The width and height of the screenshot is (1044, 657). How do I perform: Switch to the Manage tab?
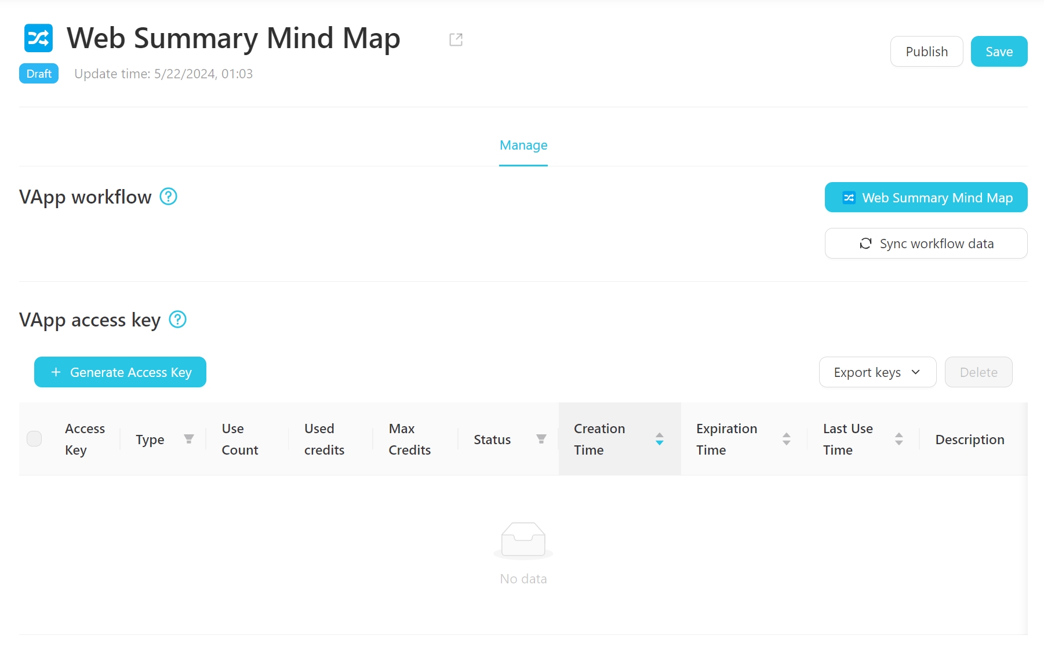coord(523,146)
